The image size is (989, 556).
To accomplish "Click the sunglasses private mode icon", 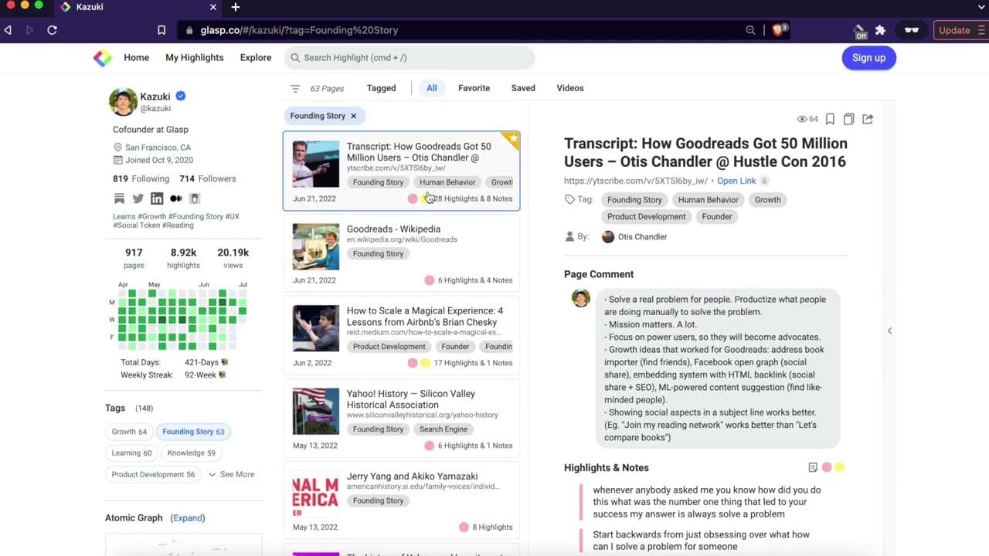I will [912, 30].
